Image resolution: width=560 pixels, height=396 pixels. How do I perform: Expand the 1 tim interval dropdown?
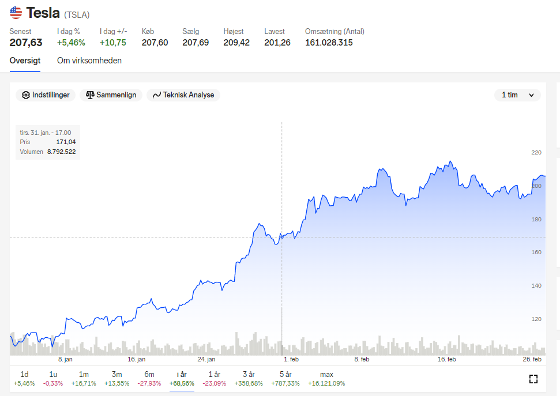[517, 95]
